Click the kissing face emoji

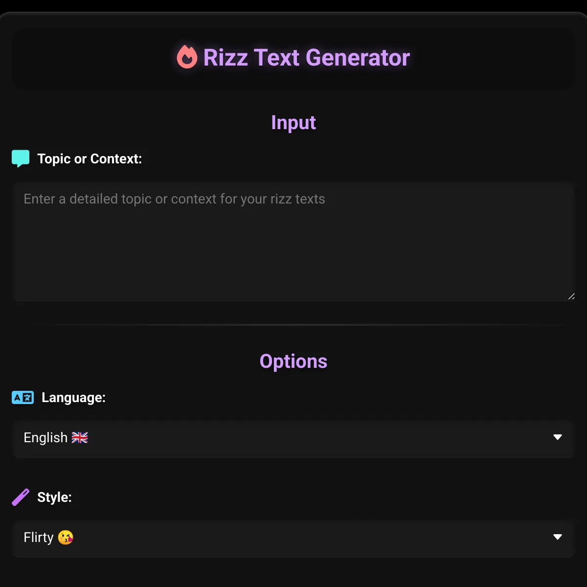(x=66, y=537)
